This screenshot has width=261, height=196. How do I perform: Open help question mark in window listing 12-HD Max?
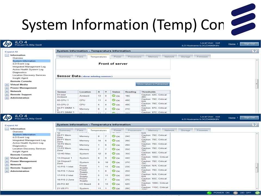(x=254, y=125)
